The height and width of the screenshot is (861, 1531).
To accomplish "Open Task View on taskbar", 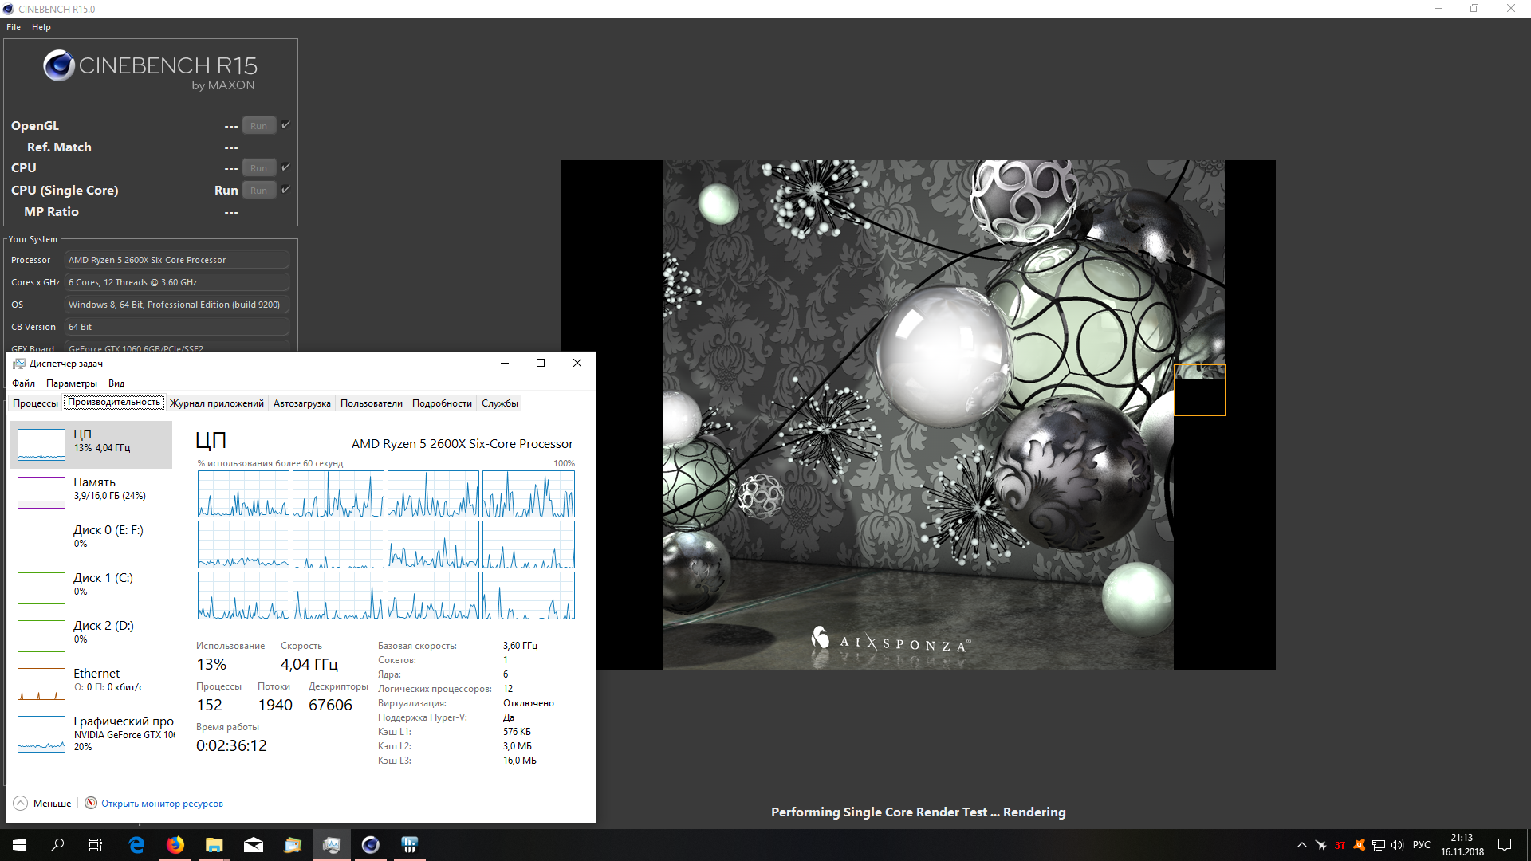I will point(96,845).
